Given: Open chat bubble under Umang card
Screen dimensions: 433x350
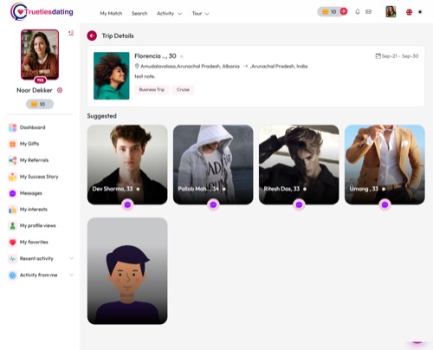Looking at the screenshot, I should [385, 204].
